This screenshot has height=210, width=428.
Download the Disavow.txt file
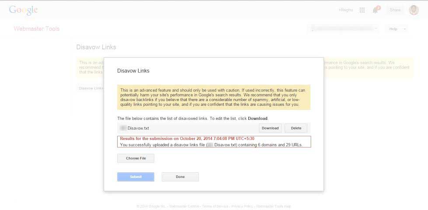pos(270,128)
